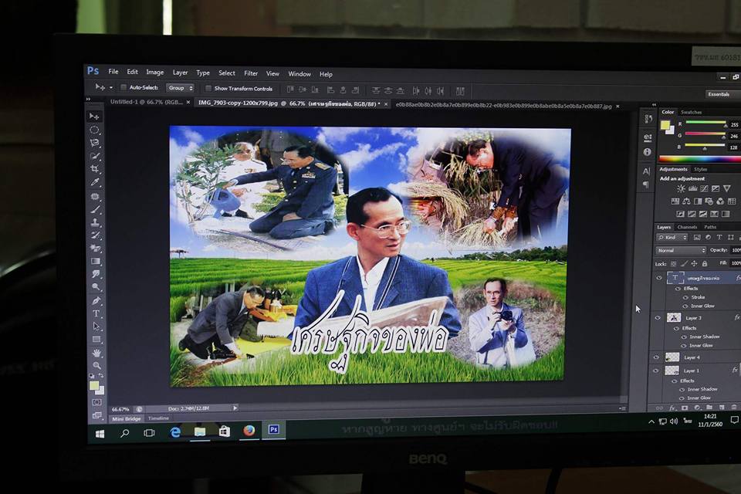Image resolution: width=741 pixels, height=494 pixels.
Task: Switch to the Channels tab
Action: point(687,227)
